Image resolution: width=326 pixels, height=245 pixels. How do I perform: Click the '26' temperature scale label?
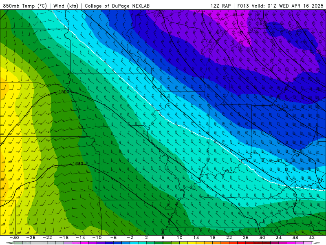[x=246, y=238]
